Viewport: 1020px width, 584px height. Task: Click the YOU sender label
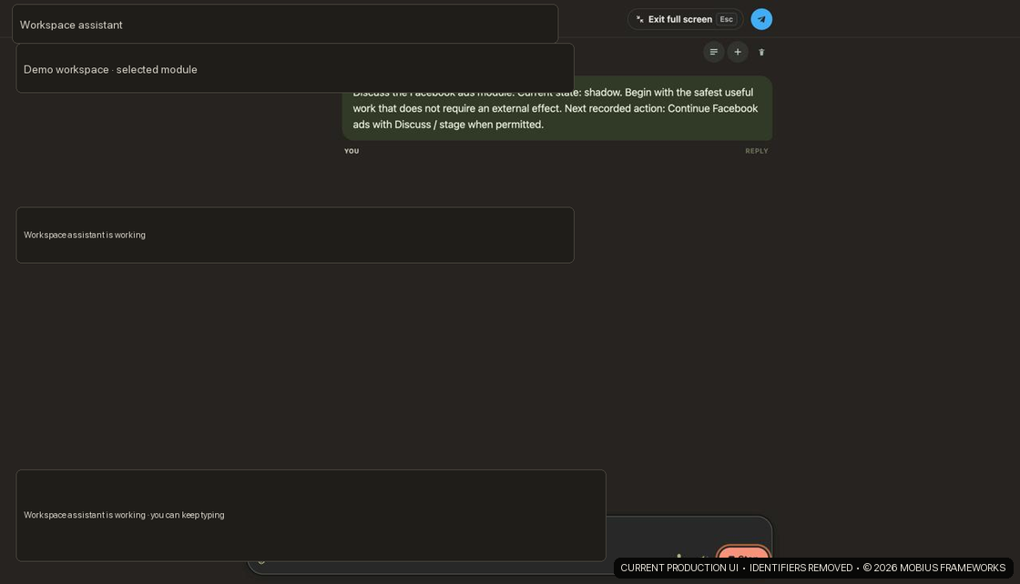[352, 151]
